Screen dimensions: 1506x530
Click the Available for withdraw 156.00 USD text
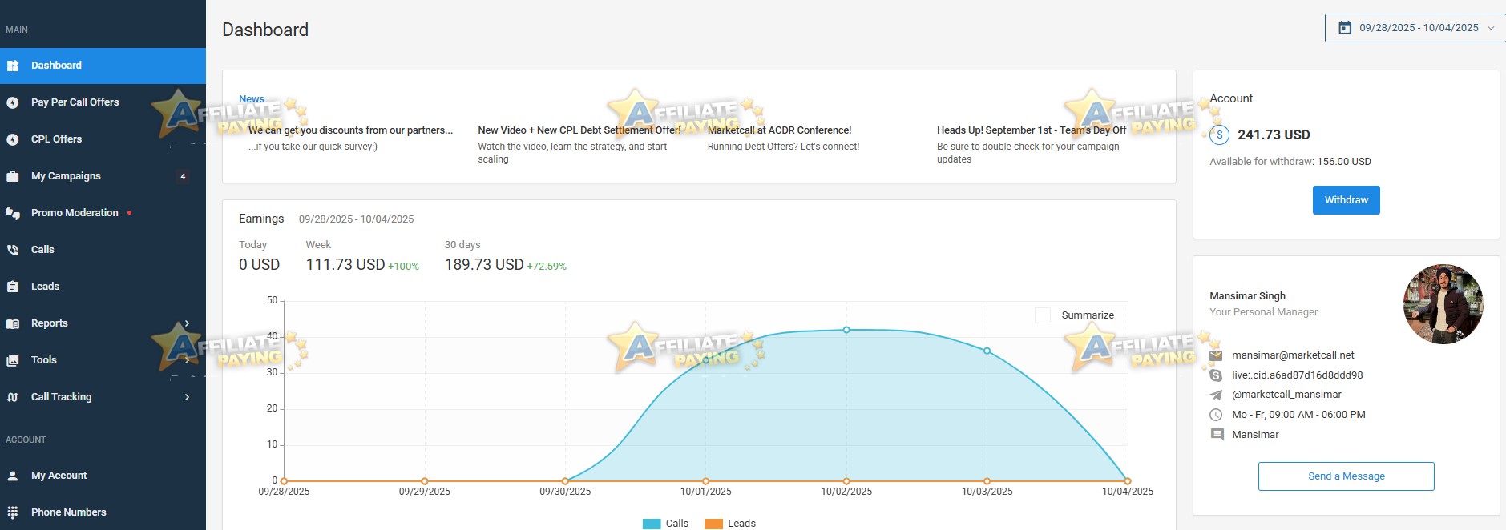(x=1290, y=162)
